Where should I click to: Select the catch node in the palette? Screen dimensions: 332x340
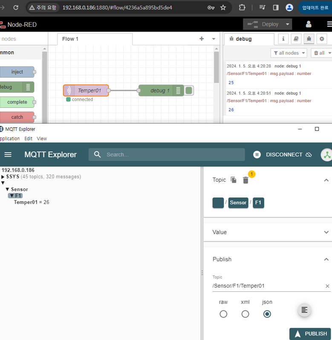[17, 117]
